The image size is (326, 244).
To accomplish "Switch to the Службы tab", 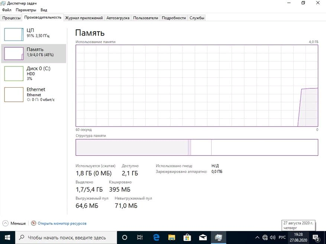I will 197,18.
